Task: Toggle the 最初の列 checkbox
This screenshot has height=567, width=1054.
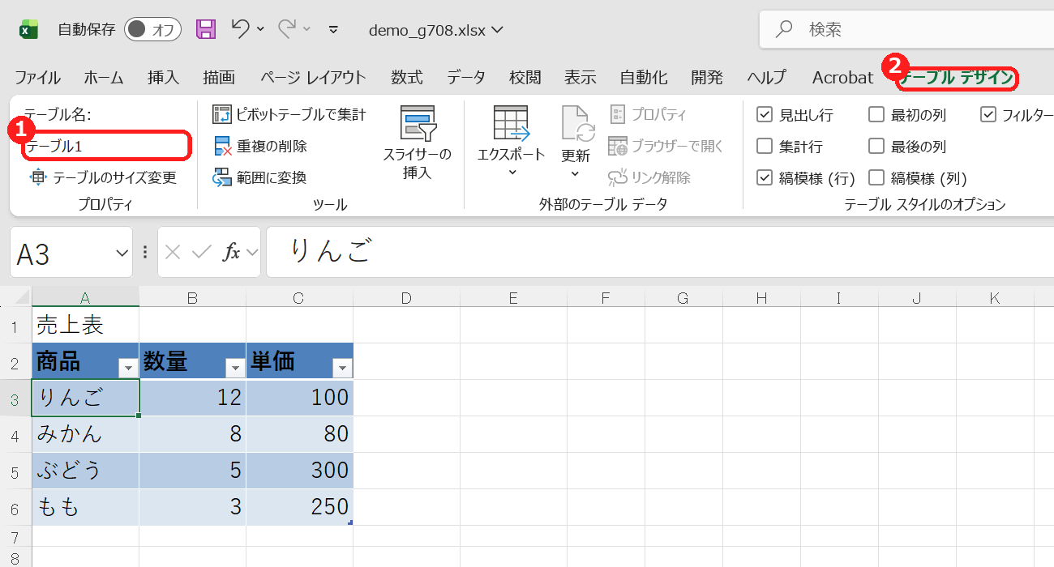Action: point(876,115)
